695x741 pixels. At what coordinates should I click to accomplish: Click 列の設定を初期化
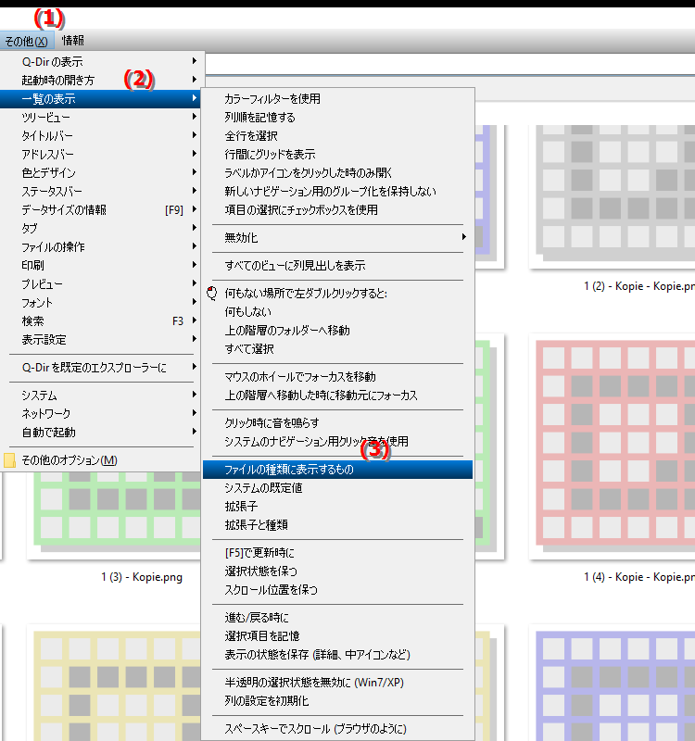point(337,701)
